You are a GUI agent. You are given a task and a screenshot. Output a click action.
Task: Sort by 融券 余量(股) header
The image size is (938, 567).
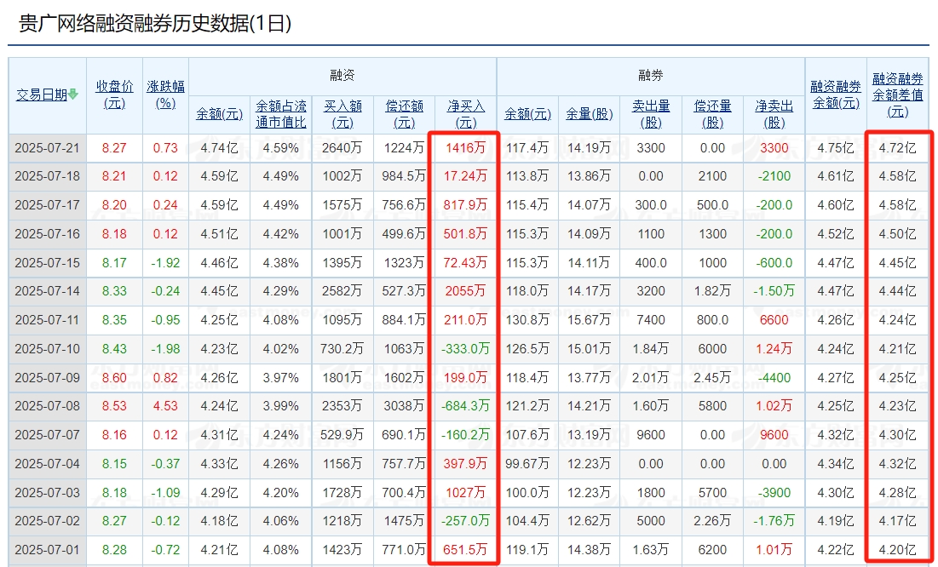point(590,114)
